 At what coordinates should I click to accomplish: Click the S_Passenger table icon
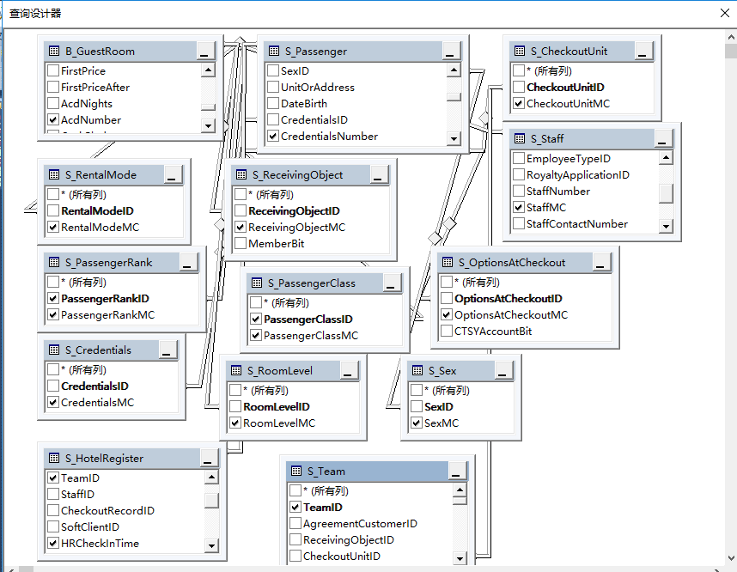point(274,52)
